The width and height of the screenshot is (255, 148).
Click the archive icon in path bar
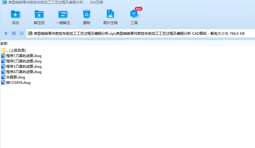[x=30, y=33]
